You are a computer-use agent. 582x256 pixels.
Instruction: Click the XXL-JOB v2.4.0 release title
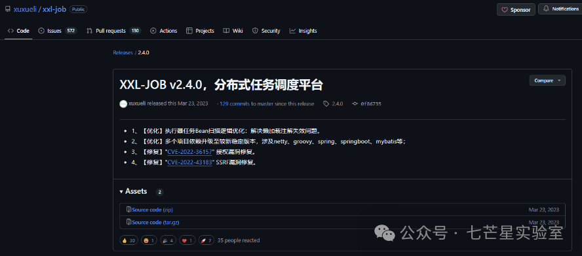point(222,85)
